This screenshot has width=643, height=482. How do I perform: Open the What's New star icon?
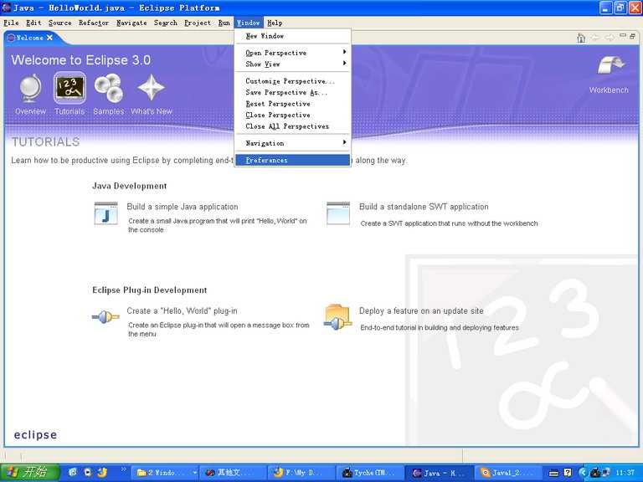(x=151, y=87)
